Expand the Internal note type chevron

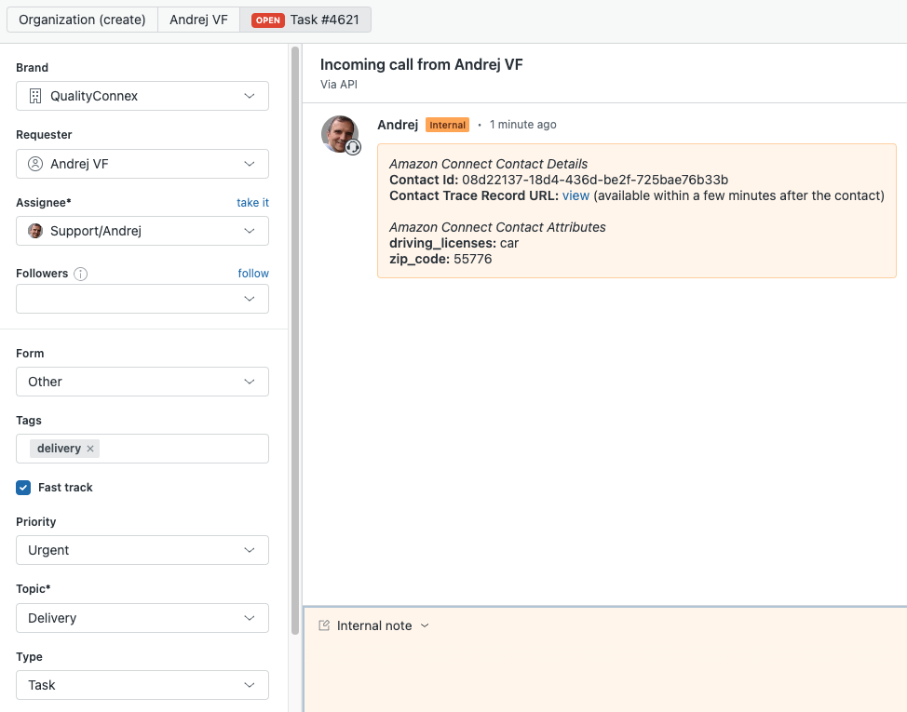click(425, 625)
